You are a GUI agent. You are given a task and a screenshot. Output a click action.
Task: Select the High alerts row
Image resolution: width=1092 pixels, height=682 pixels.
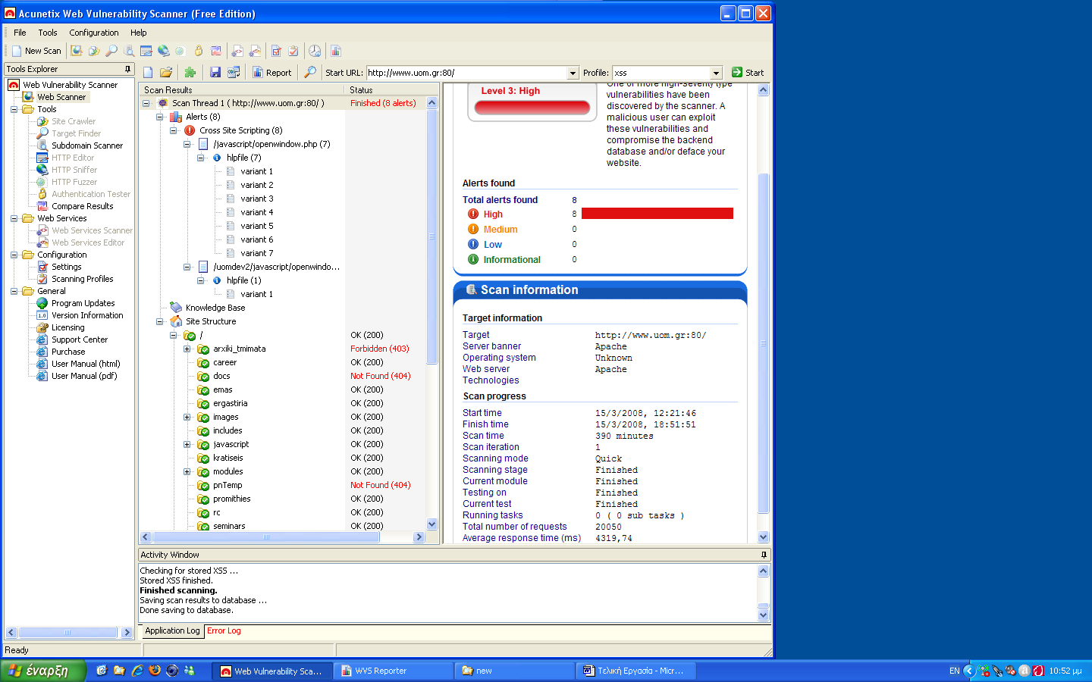(599, 214)
